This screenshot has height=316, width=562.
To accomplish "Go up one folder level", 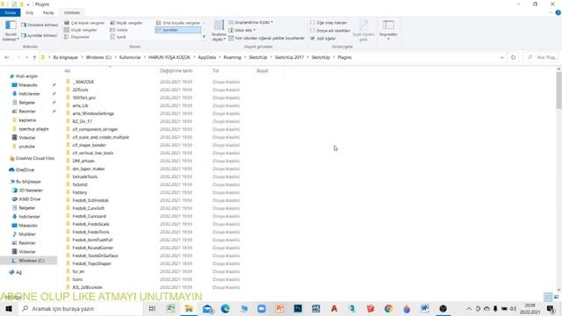I will click(34, 57).
